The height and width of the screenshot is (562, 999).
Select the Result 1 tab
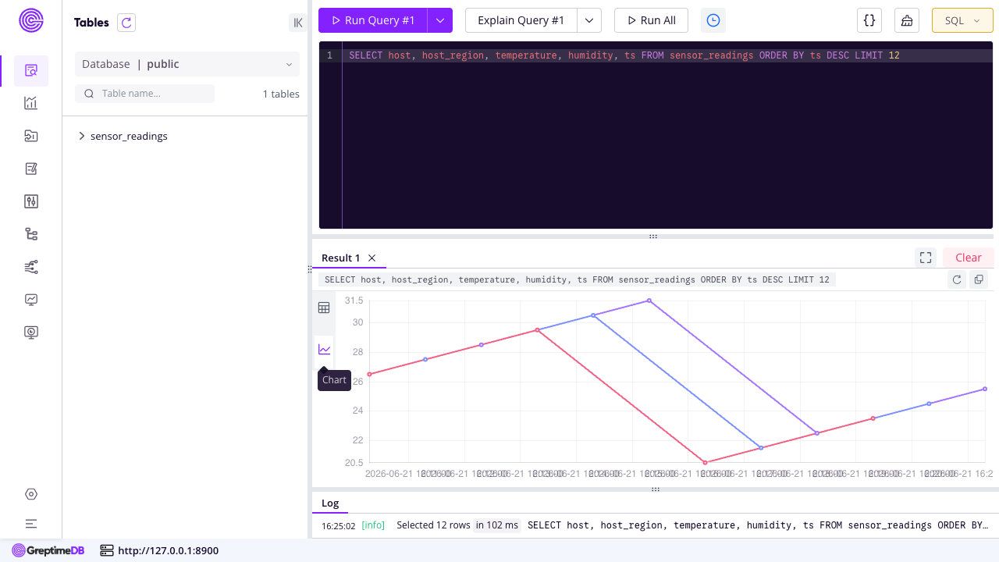click(341, 258)
